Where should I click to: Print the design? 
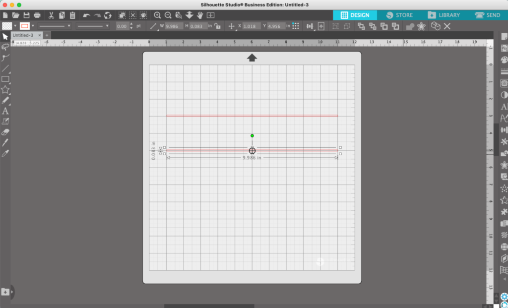click(37, 15)
